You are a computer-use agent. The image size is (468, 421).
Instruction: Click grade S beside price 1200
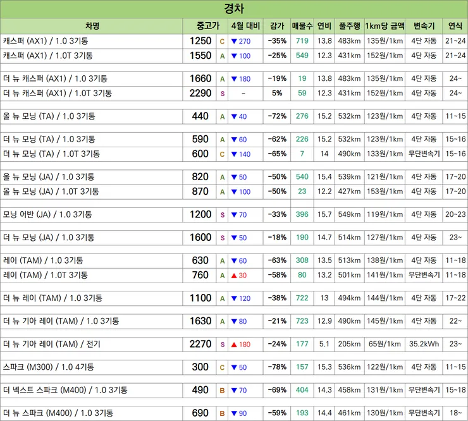tap(223, 215)
